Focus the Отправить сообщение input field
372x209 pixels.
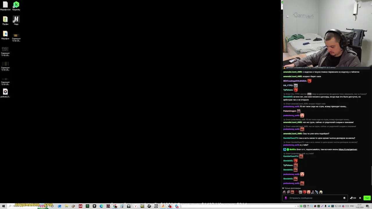315,198
